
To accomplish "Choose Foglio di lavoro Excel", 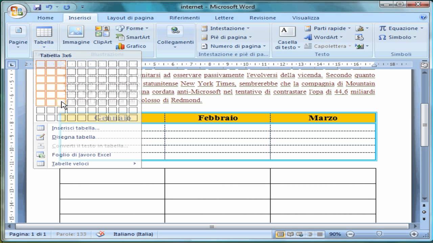I will tap(87, 155).
